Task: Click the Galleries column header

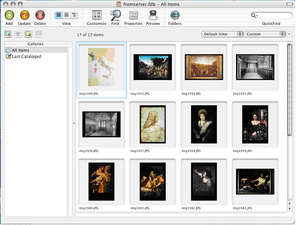Action: [36, 44]
